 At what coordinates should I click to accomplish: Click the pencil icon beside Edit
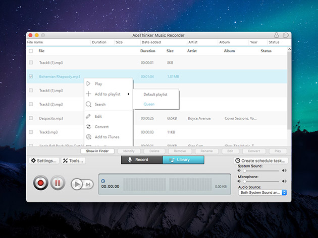click(x=88, y=116)
